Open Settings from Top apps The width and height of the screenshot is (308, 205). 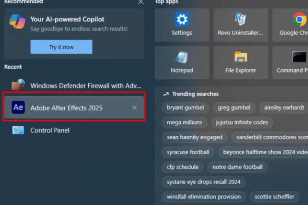(x=182, y=25)
